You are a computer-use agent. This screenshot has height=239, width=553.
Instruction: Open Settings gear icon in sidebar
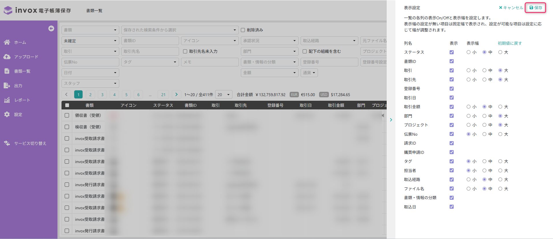tap(7, 114)
